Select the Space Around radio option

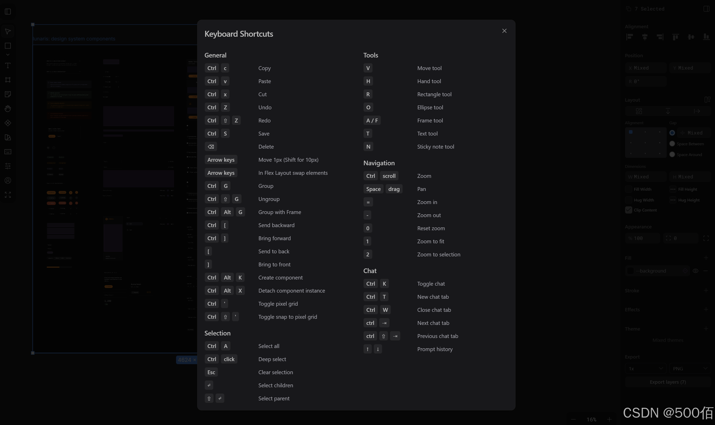pos(672,155)
